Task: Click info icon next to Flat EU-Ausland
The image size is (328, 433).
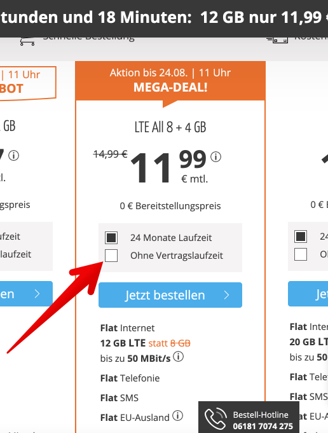Action: (178, 415)
